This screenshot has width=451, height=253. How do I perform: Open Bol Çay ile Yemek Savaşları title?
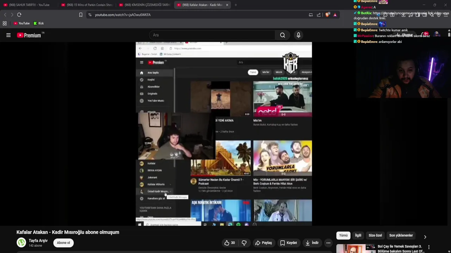pos(401,249)
